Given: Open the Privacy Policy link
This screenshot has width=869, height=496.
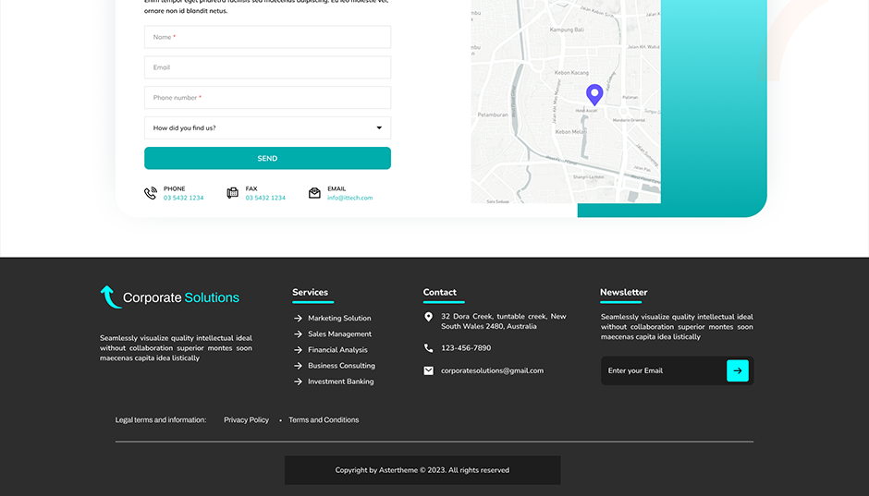Looking at the screenshot, I should click(246, 420).
